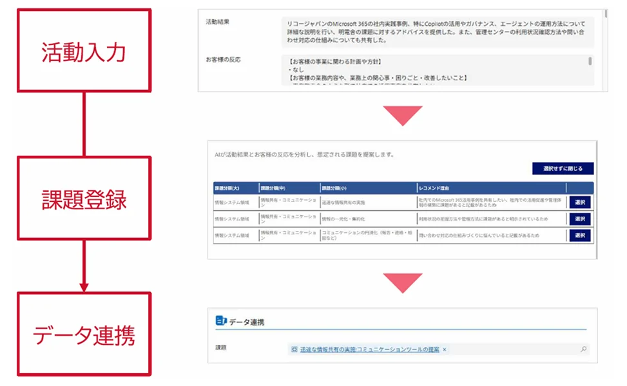This screenshot has width=627, height=386.
Task: Click the 活動入力 step box
Action: tap(84, 50)
